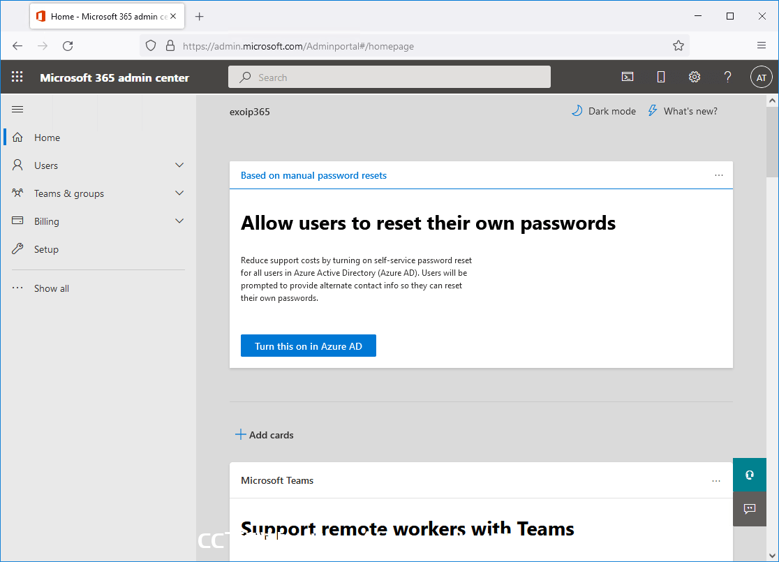This screenshot has height=562, width=779.
Task: Click the What's new lightning icon
Action: (x=653, y=111)
